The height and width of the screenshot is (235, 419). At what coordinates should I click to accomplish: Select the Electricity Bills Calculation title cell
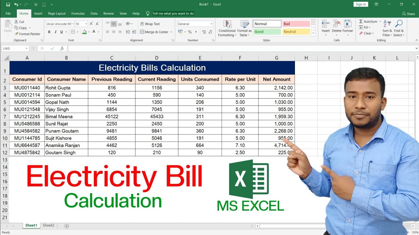coord(152,68)
